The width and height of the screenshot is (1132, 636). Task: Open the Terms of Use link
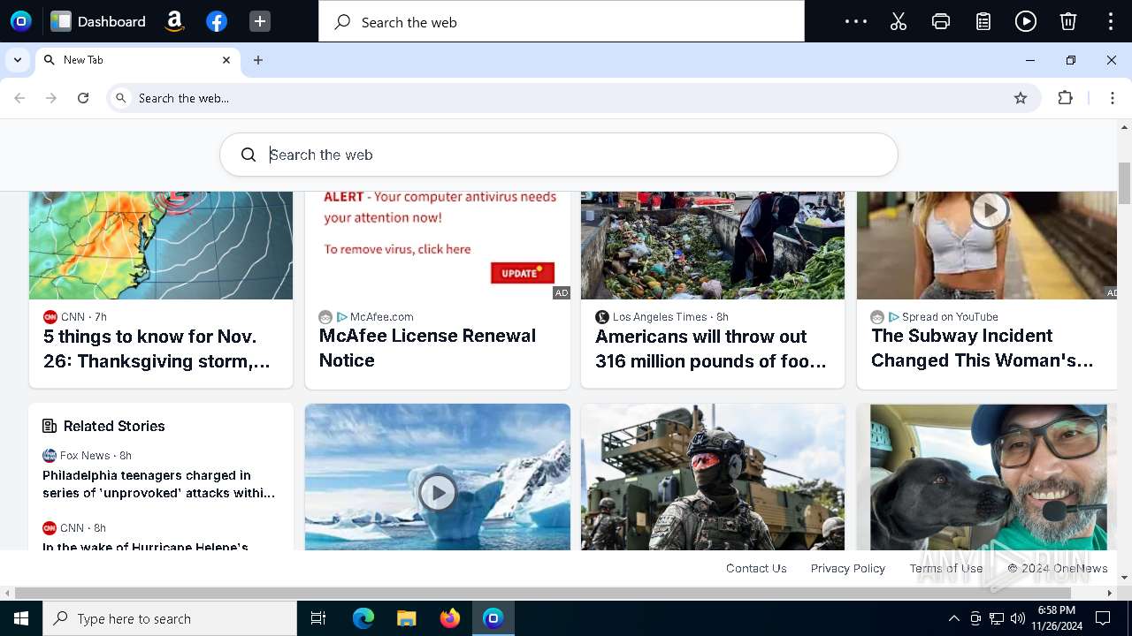tap(946, 568)
